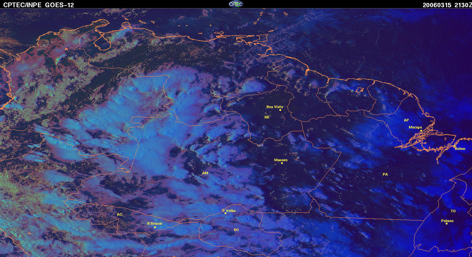The height and width of the screenshot is (257, 472).
Task: Click the 20060315 2130Z timestamp
Action: (446, 5)
